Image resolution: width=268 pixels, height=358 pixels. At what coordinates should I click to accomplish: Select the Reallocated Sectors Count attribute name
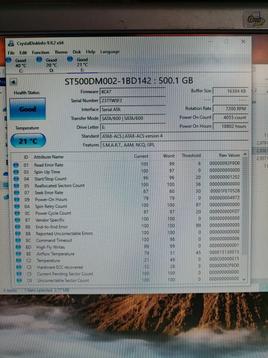pos(60,186)
